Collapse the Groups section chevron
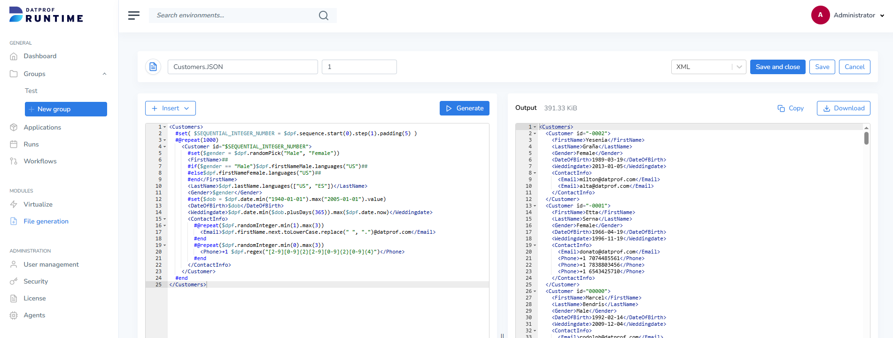 (104, 74)
